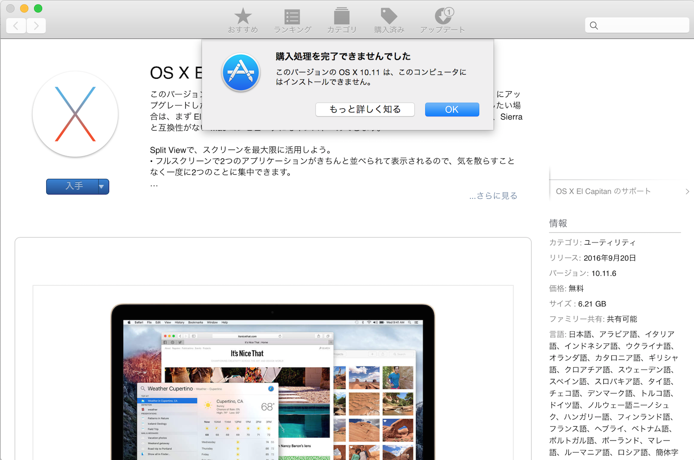Click the 情報 section heading
The height and width of the screenshot is (460, 694).
(558, 223)
